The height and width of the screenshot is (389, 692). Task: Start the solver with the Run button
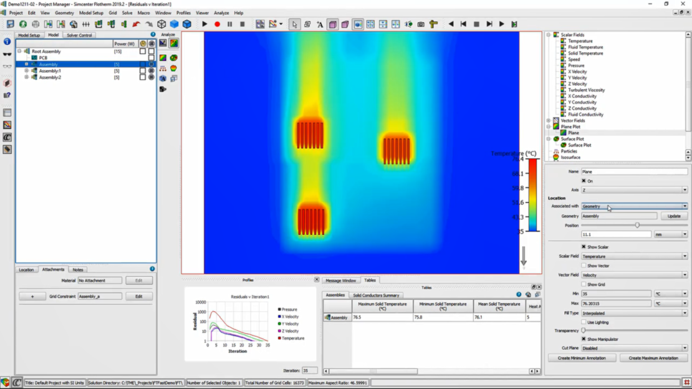click(x=205, y=24)
